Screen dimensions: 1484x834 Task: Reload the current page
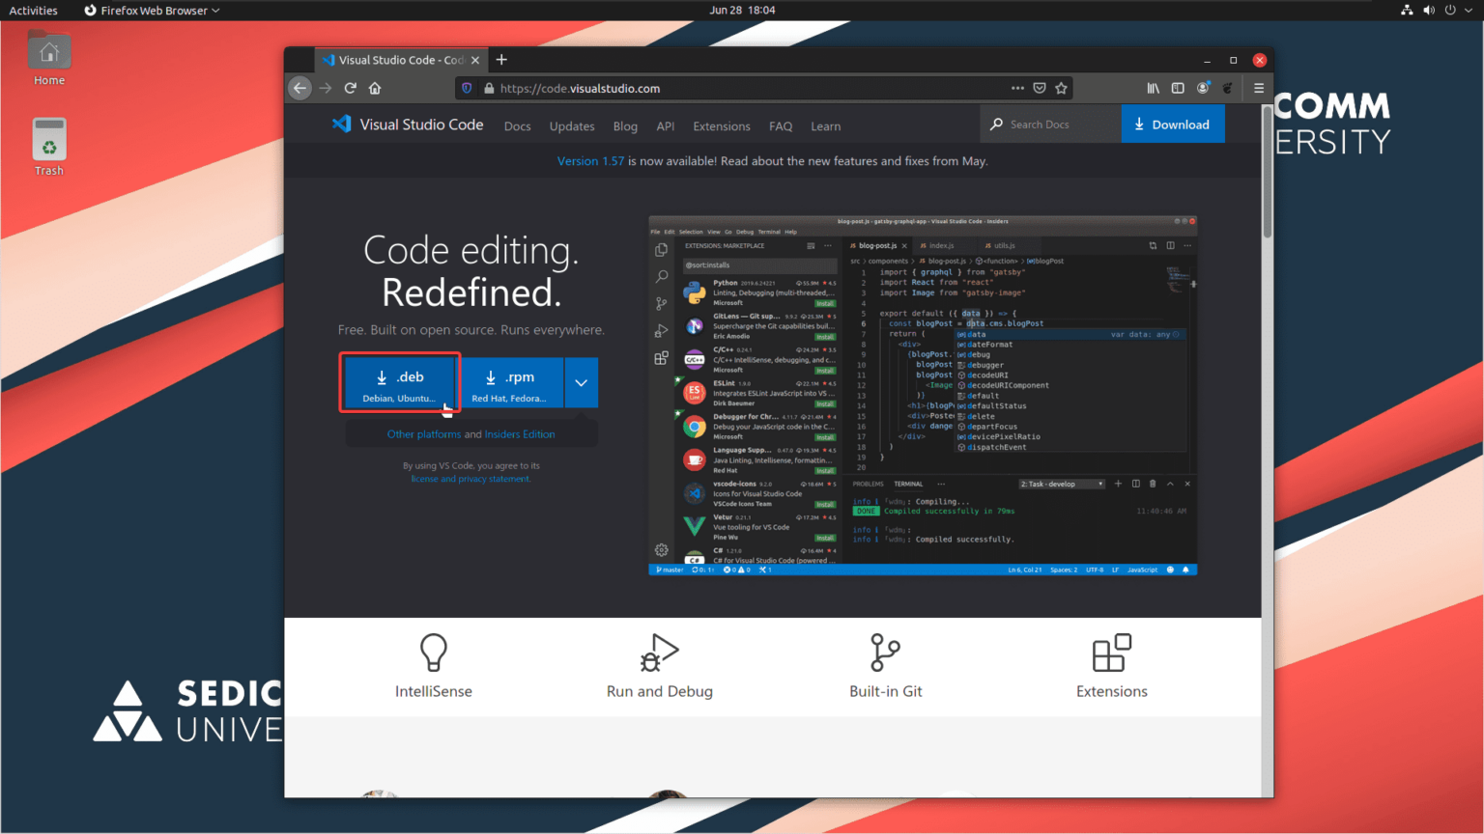[351, 88]
